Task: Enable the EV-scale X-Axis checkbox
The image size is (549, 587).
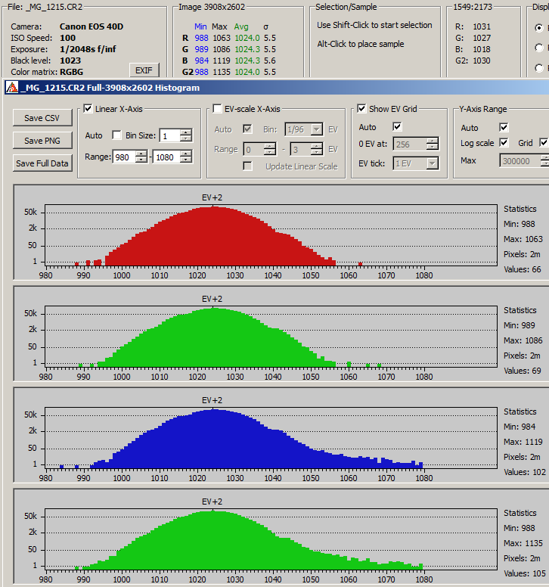Action: coord(218,109)
